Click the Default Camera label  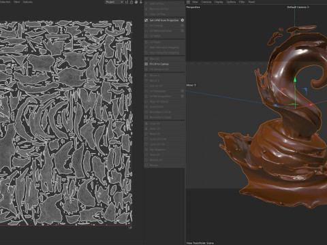(x=296, y=7)
